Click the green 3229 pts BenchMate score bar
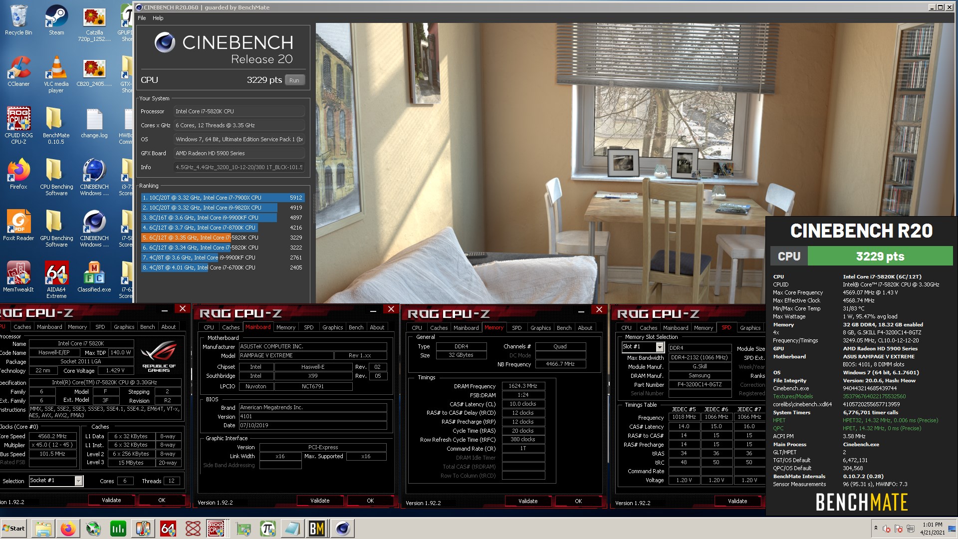Image resolution: width=958 pixels, height=539 pixels. point(880,257)
